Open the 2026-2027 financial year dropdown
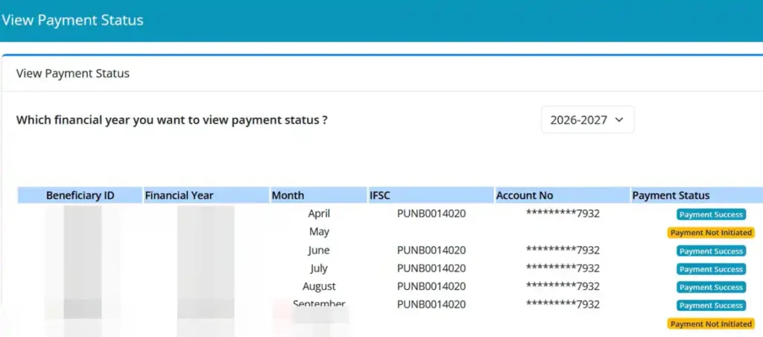 [587, 120]
